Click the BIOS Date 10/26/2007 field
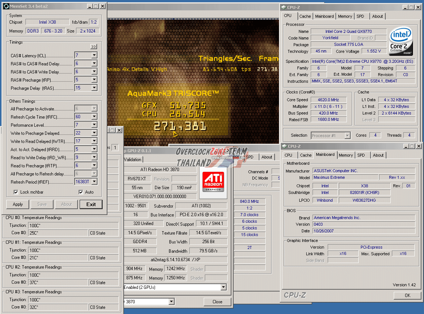 click(364, 231)
